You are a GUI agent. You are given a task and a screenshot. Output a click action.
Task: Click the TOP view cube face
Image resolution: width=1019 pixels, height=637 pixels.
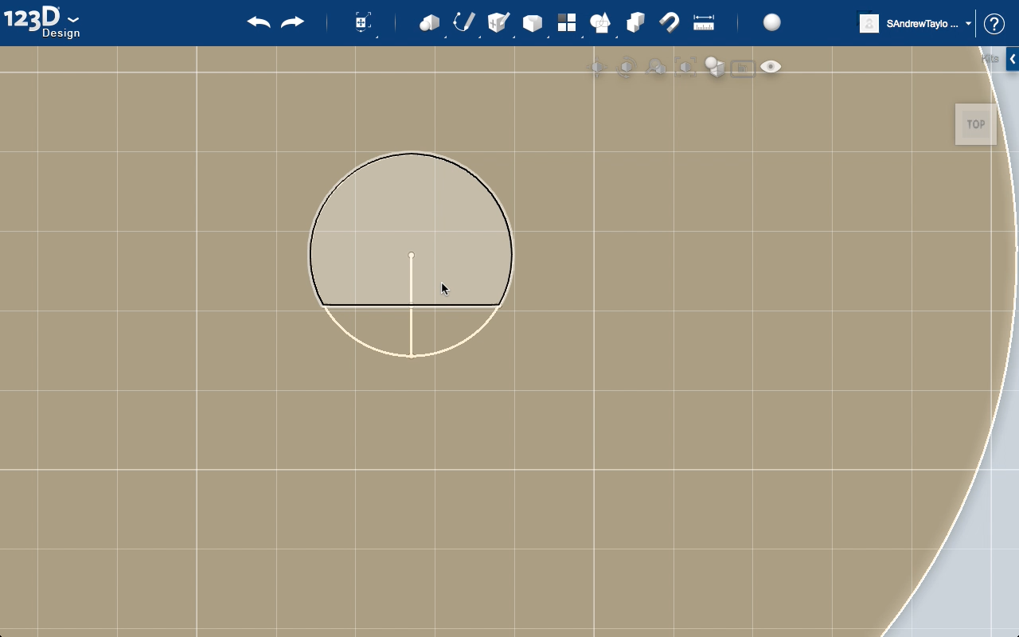coord(976,124)
